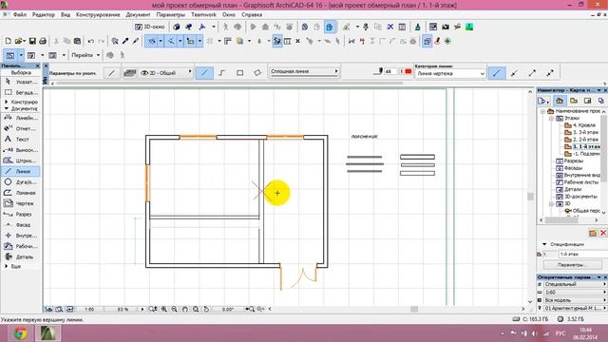
Task: Select rotated rectangle geometry method
Action: tap(257, 73)
